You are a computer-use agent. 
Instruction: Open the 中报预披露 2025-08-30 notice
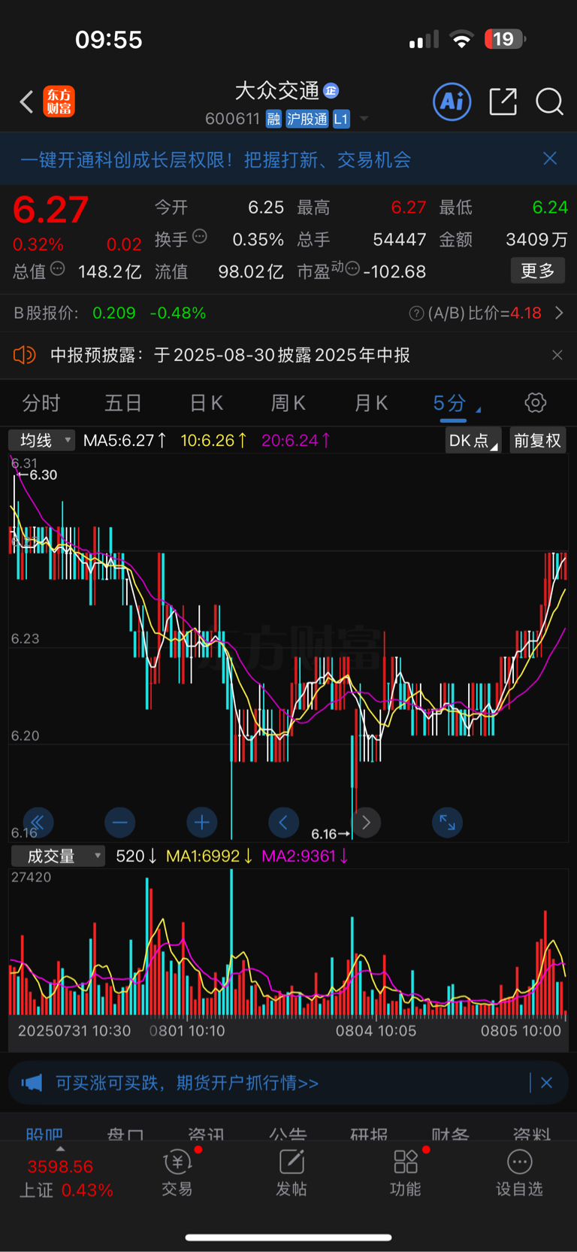(230, 355)
